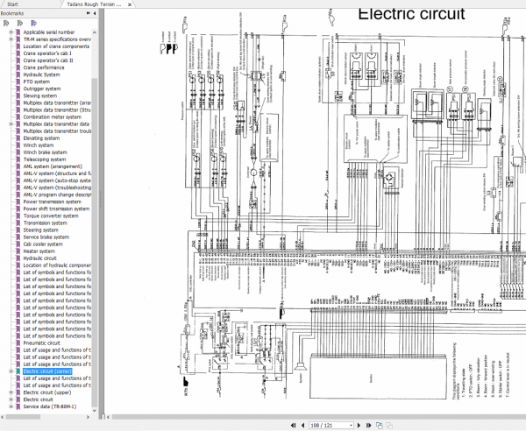The height and width of the screenshot is (431, 526).
Task: Select the AML system (arrangement) bookmark
Action: (x=53, y=166)
